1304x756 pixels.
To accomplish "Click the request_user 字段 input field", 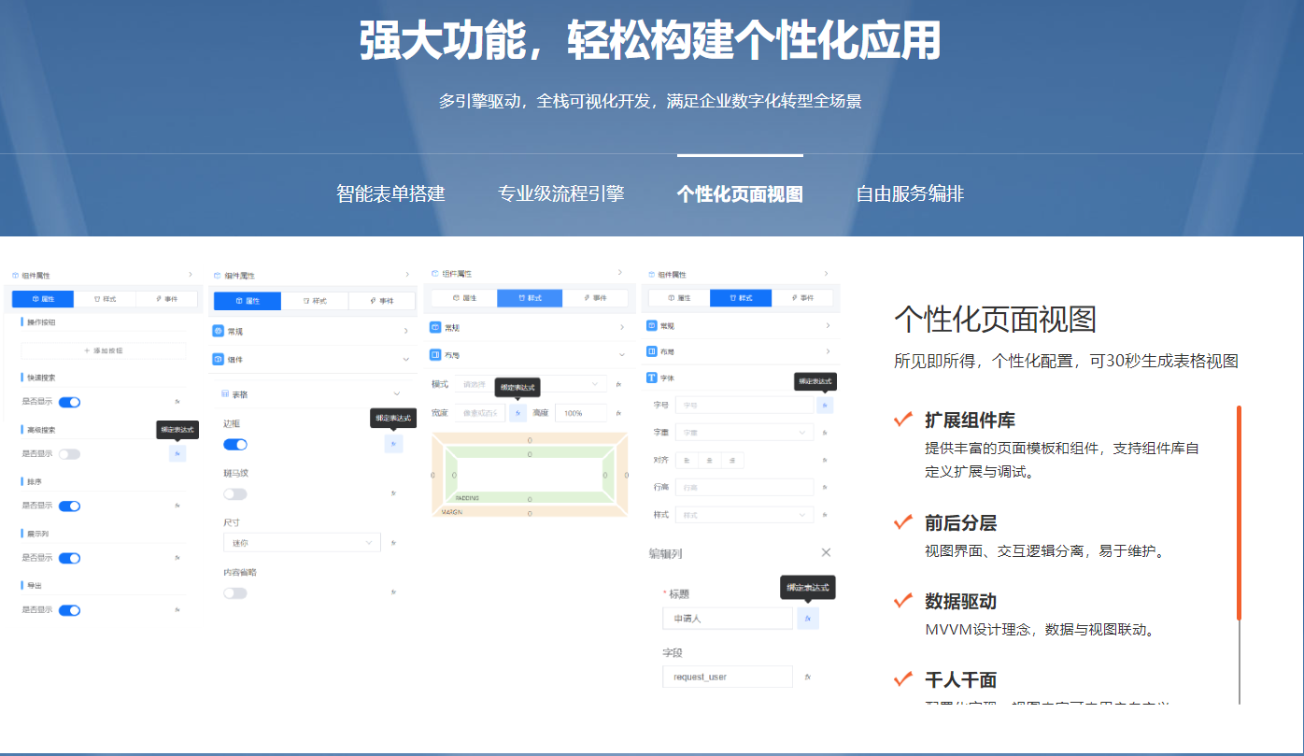I will [x=730, y=675].
